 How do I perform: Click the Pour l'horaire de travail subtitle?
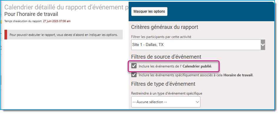pos(31,14)
